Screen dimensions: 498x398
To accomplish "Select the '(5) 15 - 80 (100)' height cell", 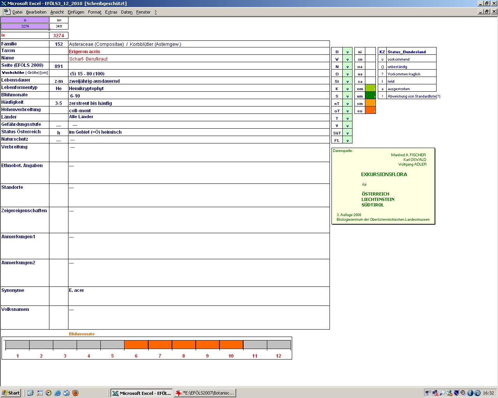I will 199,73.
